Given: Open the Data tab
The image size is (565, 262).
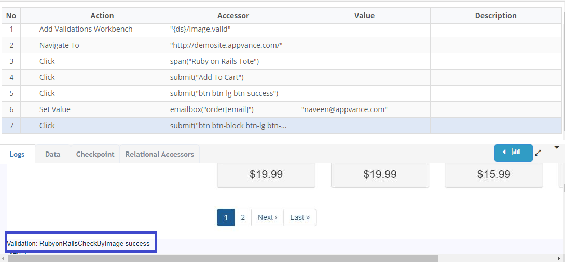Looking at the screenshot, I should pos(52,154).
